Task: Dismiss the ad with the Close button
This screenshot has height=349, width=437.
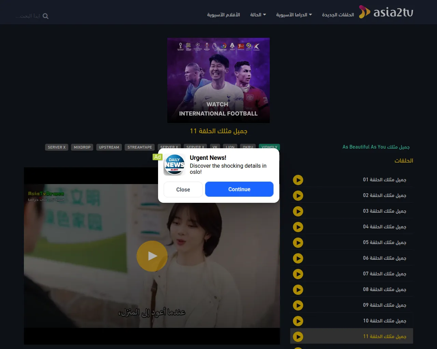Action: pyautogui.click(x=183, y=189)
